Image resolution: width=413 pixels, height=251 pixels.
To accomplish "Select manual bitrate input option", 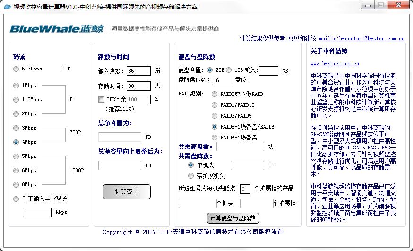I will tap(17, 199).
